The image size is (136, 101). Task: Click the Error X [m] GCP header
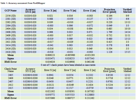tap(50, 11)
